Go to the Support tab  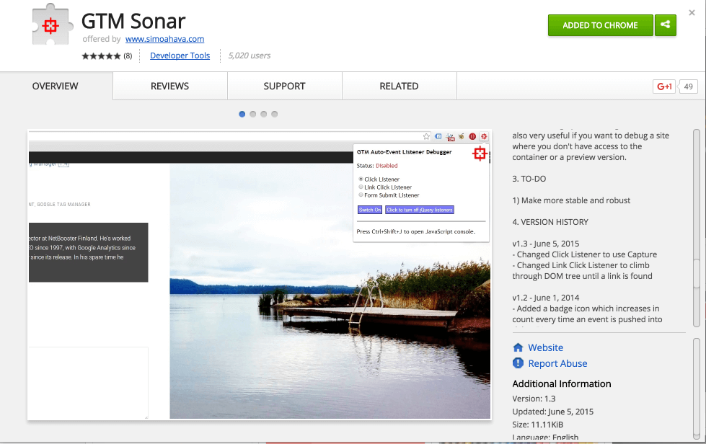coord(285,86)
